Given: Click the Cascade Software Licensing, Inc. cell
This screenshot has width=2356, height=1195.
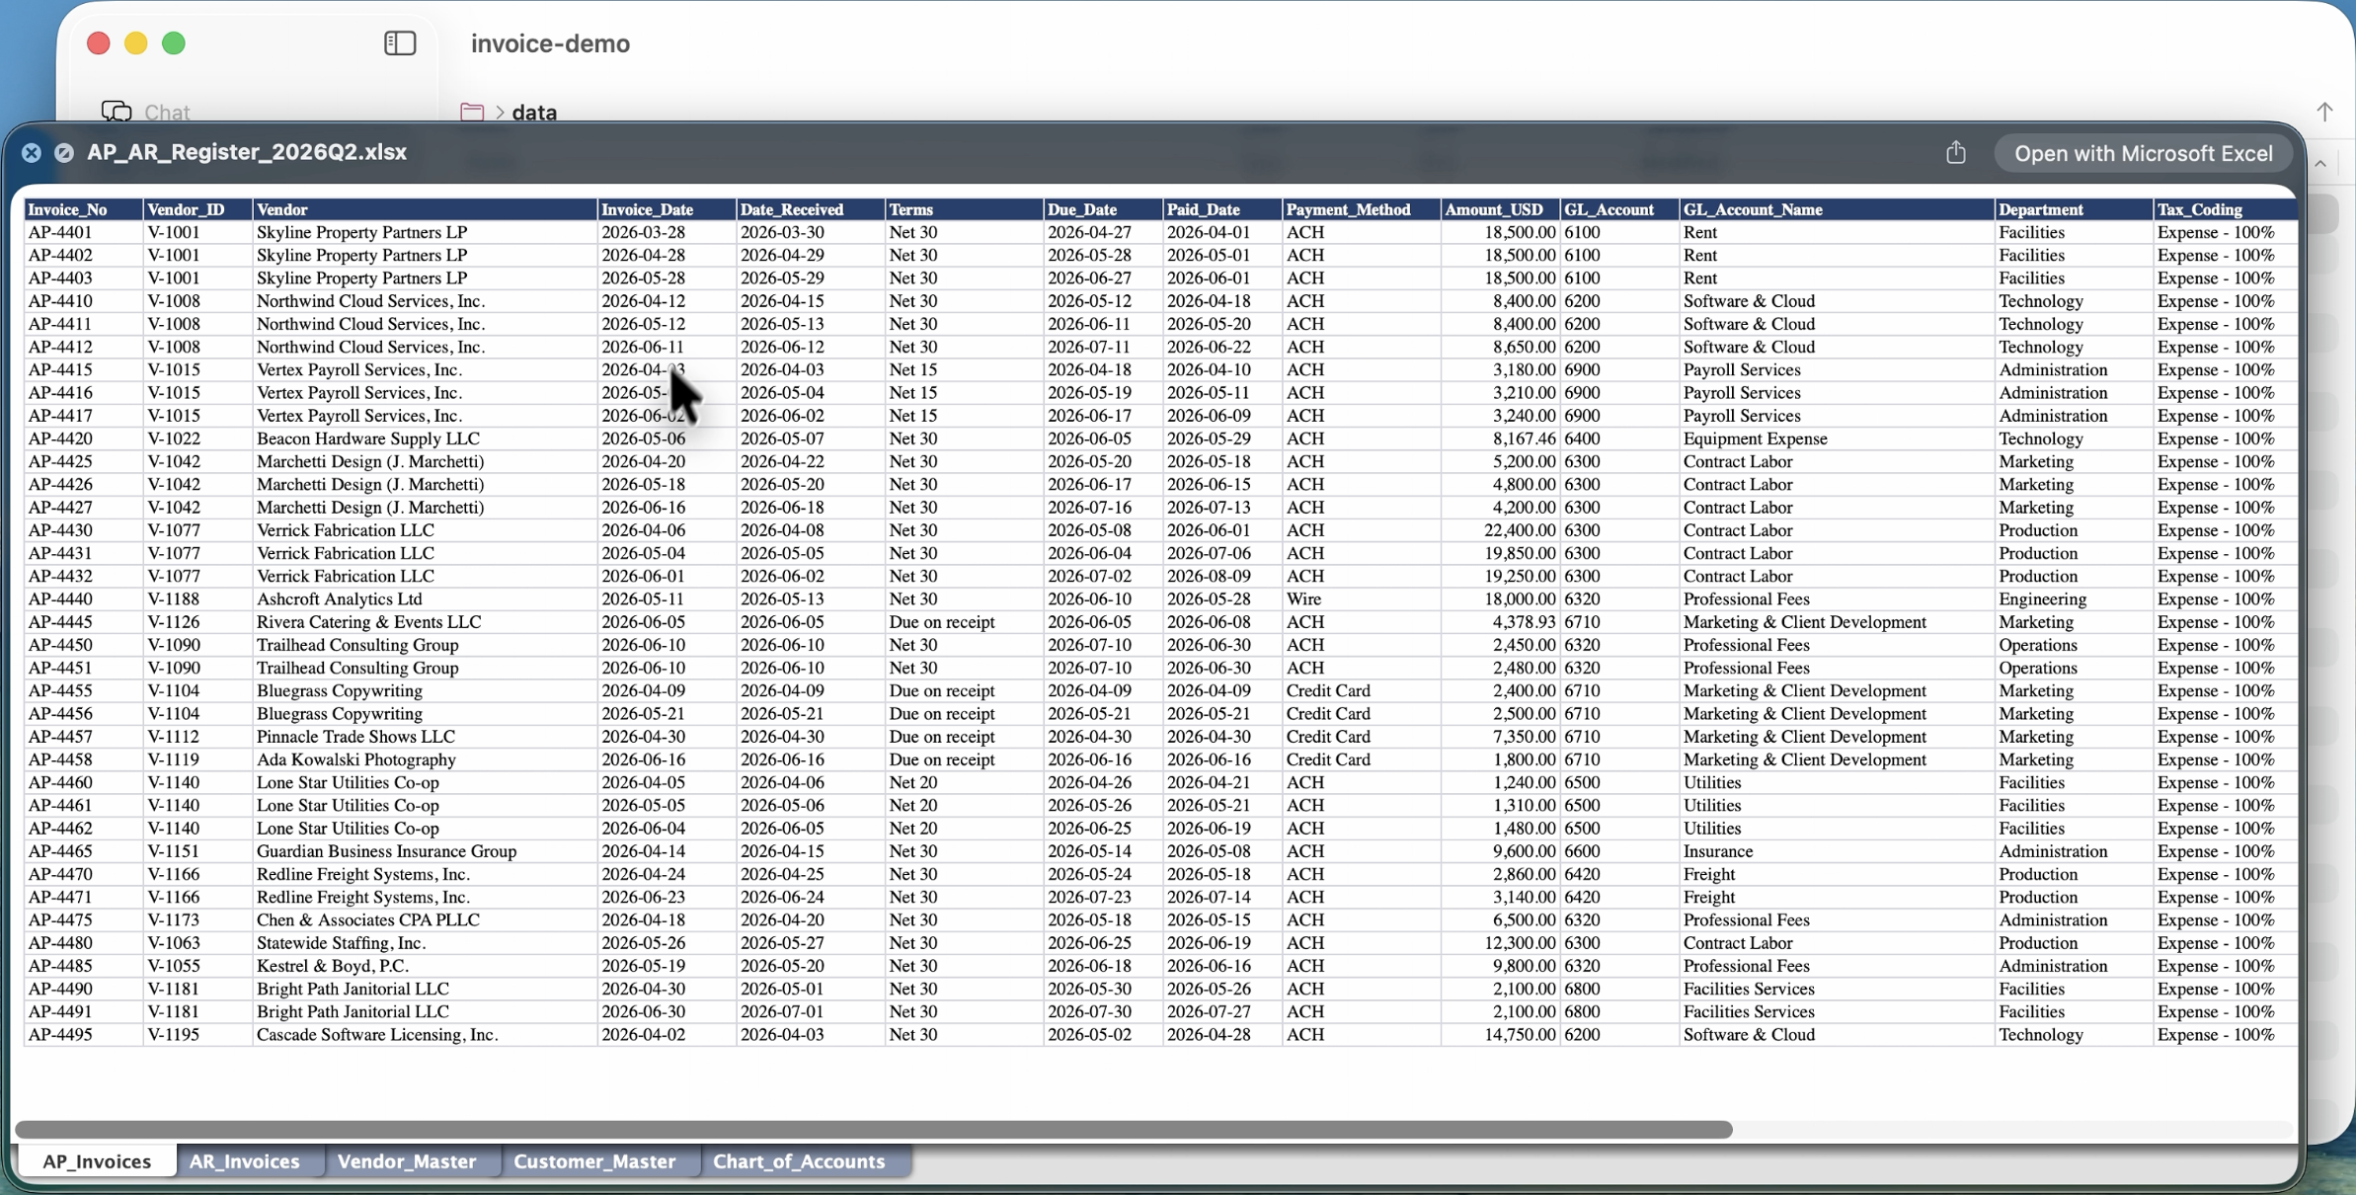Looking at the screenshot, I should click(425, 1034).
